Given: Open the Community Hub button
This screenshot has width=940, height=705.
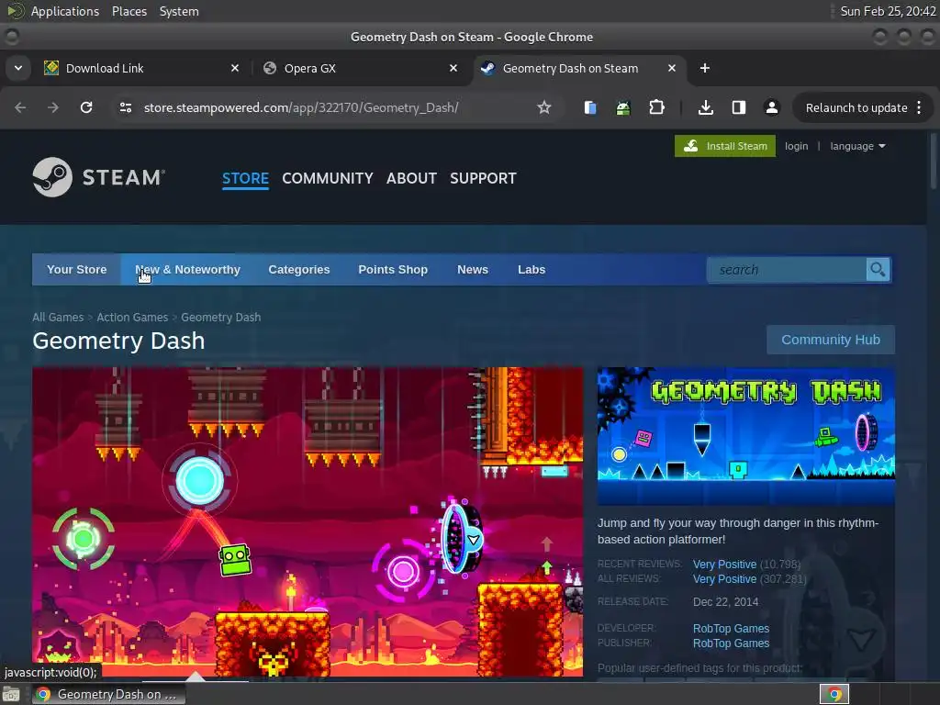Looking at the screenshot, I should (x=830, y=340).
